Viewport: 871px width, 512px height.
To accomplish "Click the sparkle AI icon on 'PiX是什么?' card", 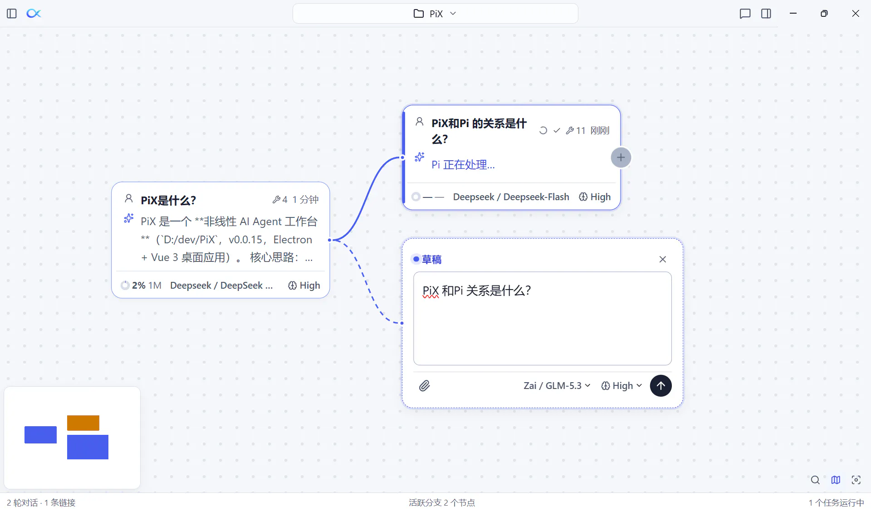I will coord(129,219).
